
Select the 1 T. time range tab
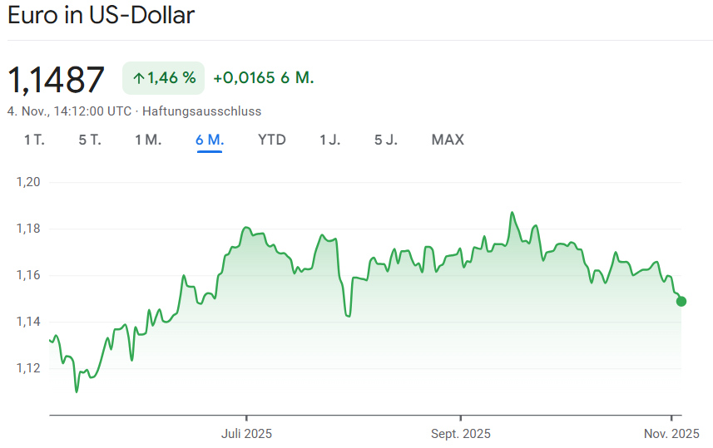click(x=34, y=140)
